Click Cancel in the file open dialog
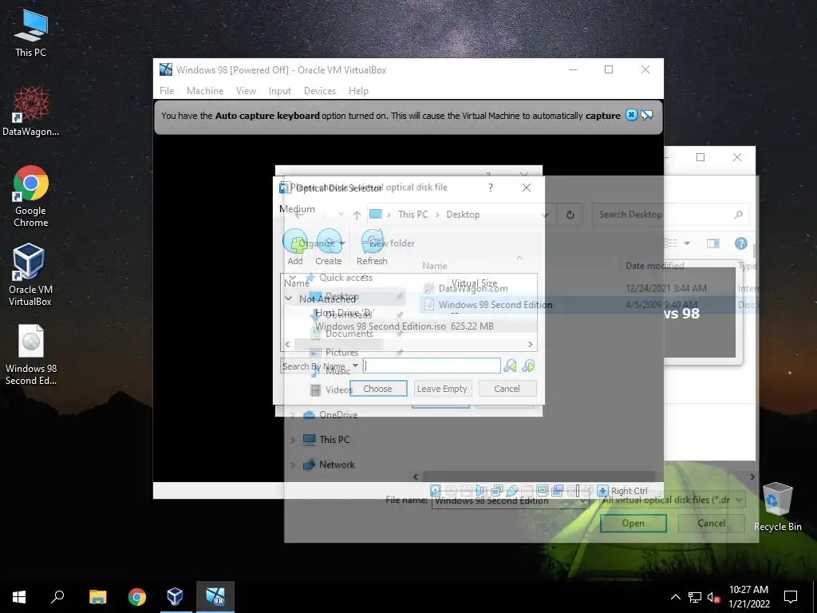 711,524
